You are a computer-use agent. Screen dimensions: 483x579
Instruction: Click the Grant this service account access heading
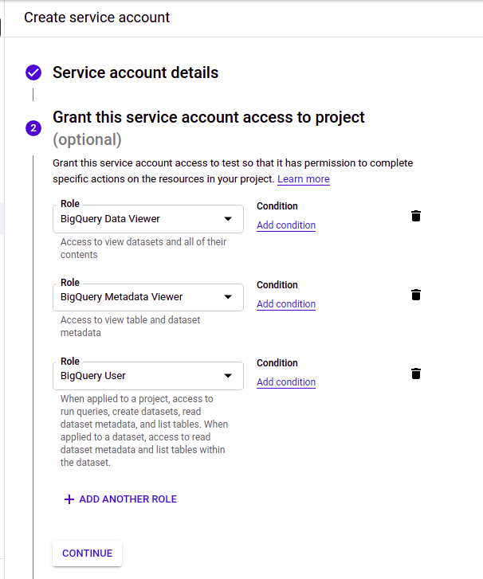[x=209, y=117]
